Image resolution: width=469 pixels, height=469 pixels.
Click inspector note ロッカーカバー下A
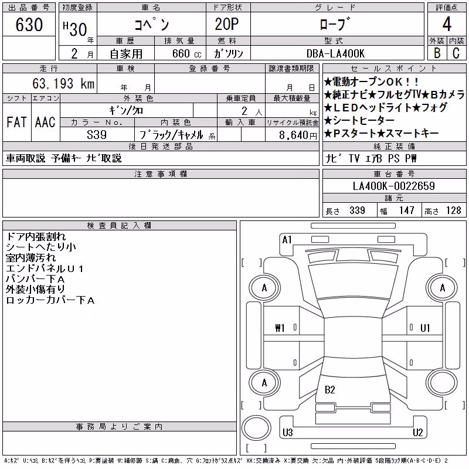[x=50, y=300]
